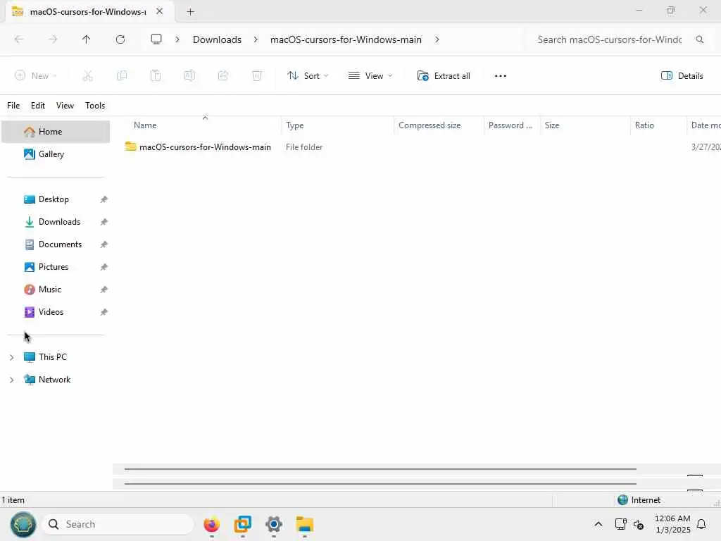Open Documents in quick access
This screenshot has width=721, height=541.
click(56, 244)
